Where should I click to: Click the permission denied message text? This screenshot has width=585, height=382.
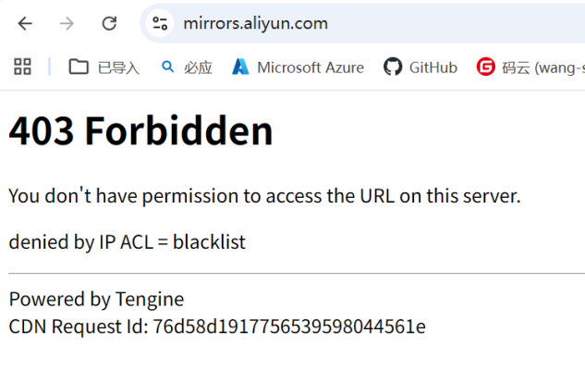265,196
